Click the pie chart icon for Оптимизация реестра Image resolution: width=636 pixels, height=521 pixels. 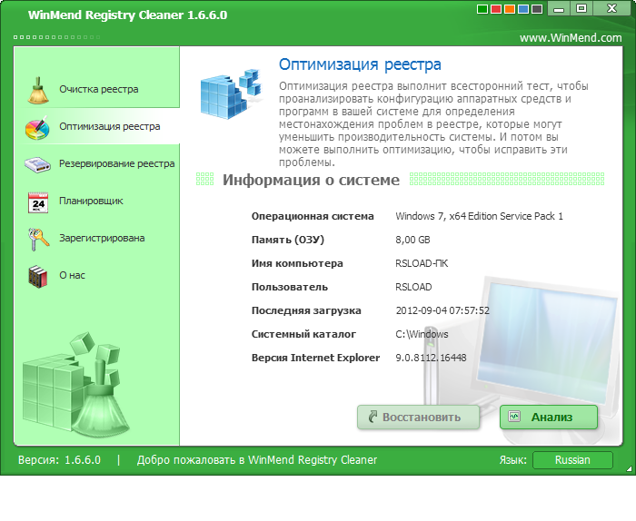(x=37, y=128)
